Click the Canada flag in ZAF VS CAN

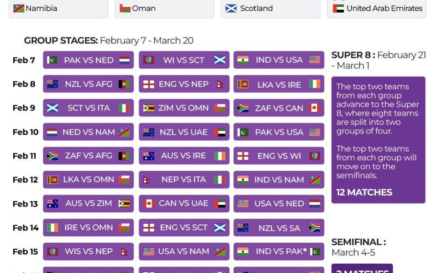point(314,108)
